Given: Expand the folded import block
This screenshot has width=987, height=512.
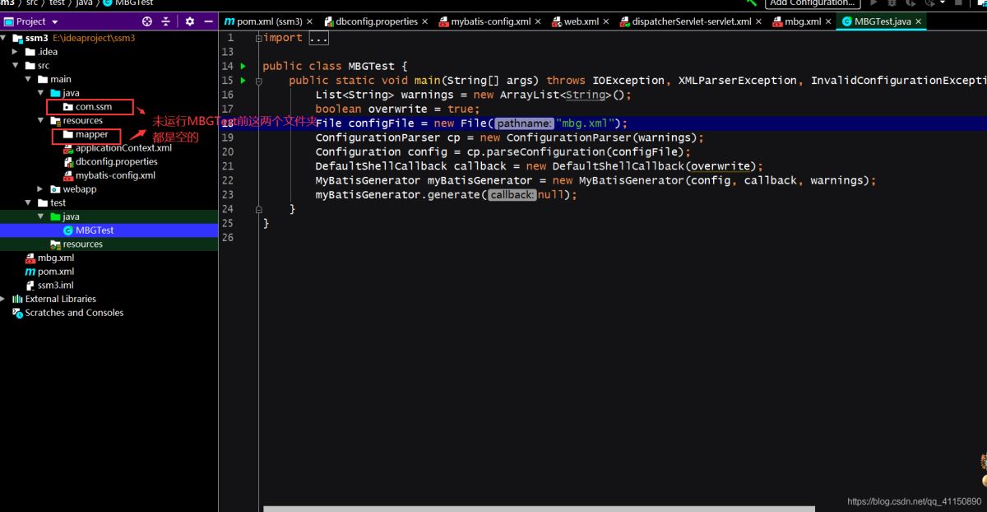Looking at the screenshot, I should click(318, 39).
